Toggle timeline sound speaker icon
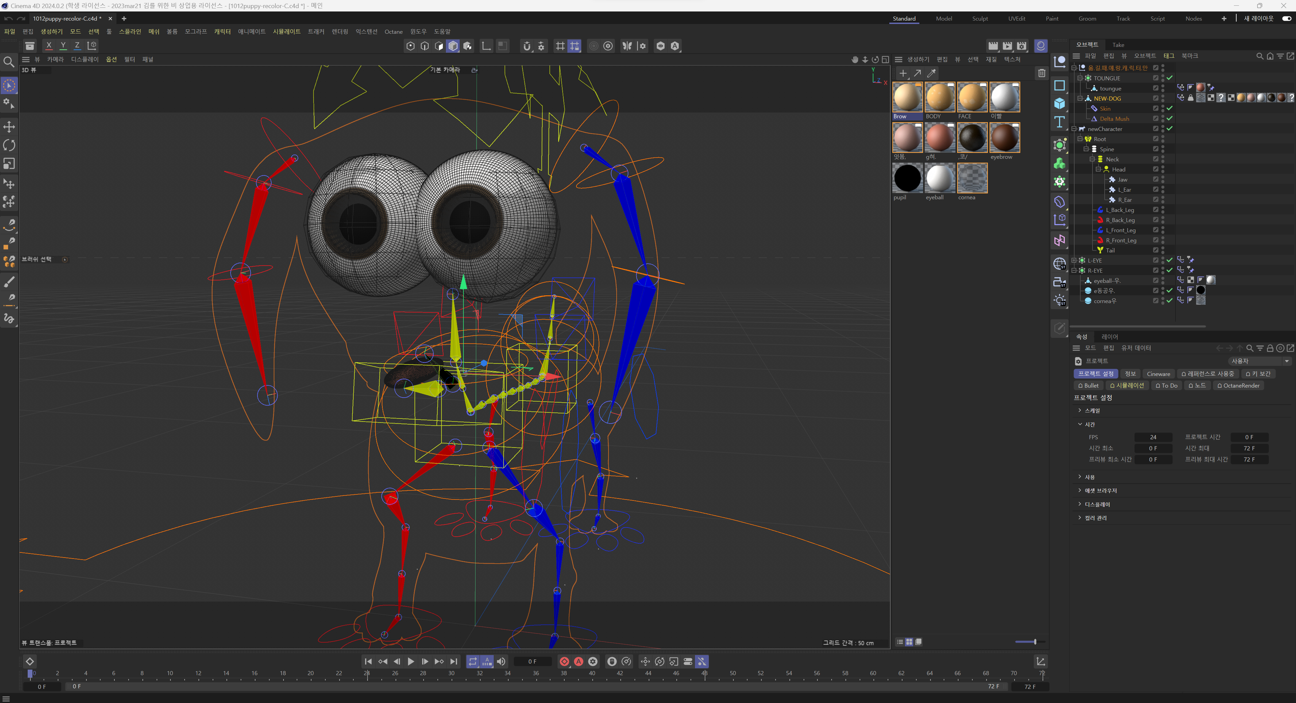This screenshot has height=703, width=1296. [501, 661]
